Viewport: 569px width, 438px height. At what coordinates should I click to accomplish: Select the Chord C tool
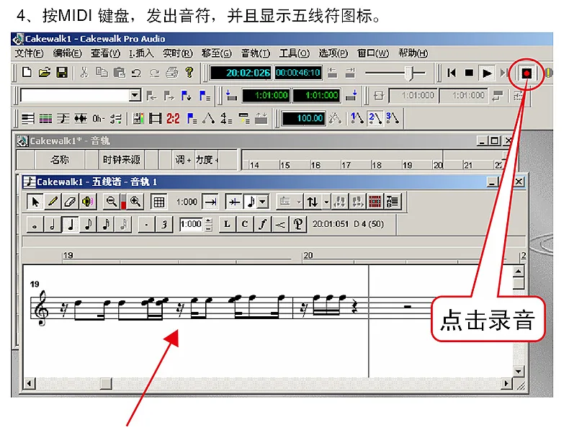coord(245,224)
